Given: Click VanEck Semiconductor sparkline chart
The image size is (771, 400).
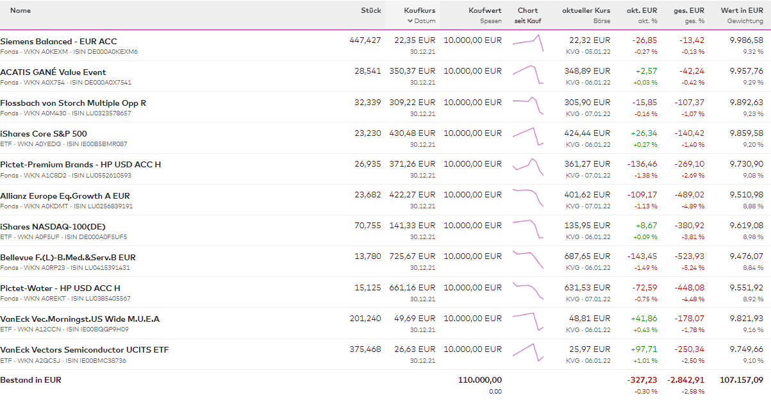Looking at the screenshot, I should (527, 352).
